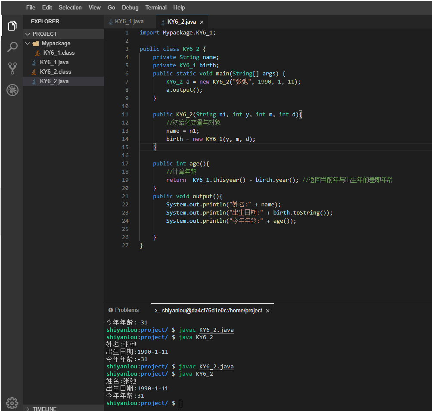
Task: Click line number 11 in the gutter
Action: [125, 115]
